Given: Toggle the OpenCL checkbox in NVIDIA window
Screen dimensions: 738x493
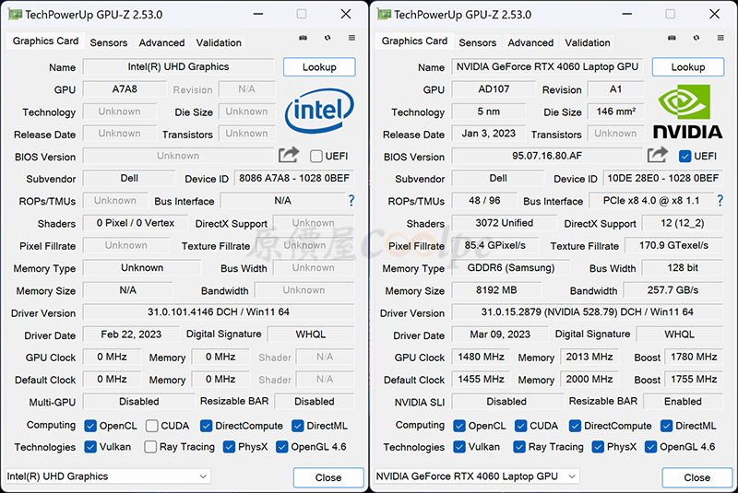Looking at the screenshot, I should pos(459,426).
